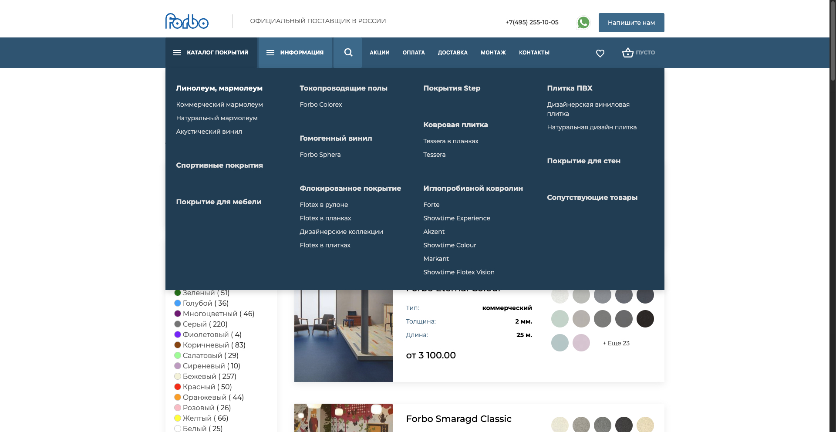This screenshot has height=432, width=836.
Task: Select Markant
Action: click(436, 259)
